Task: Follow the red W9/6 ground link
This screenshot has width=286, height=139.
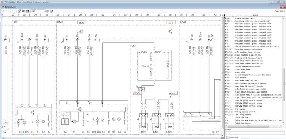Action: click(173, 93)
